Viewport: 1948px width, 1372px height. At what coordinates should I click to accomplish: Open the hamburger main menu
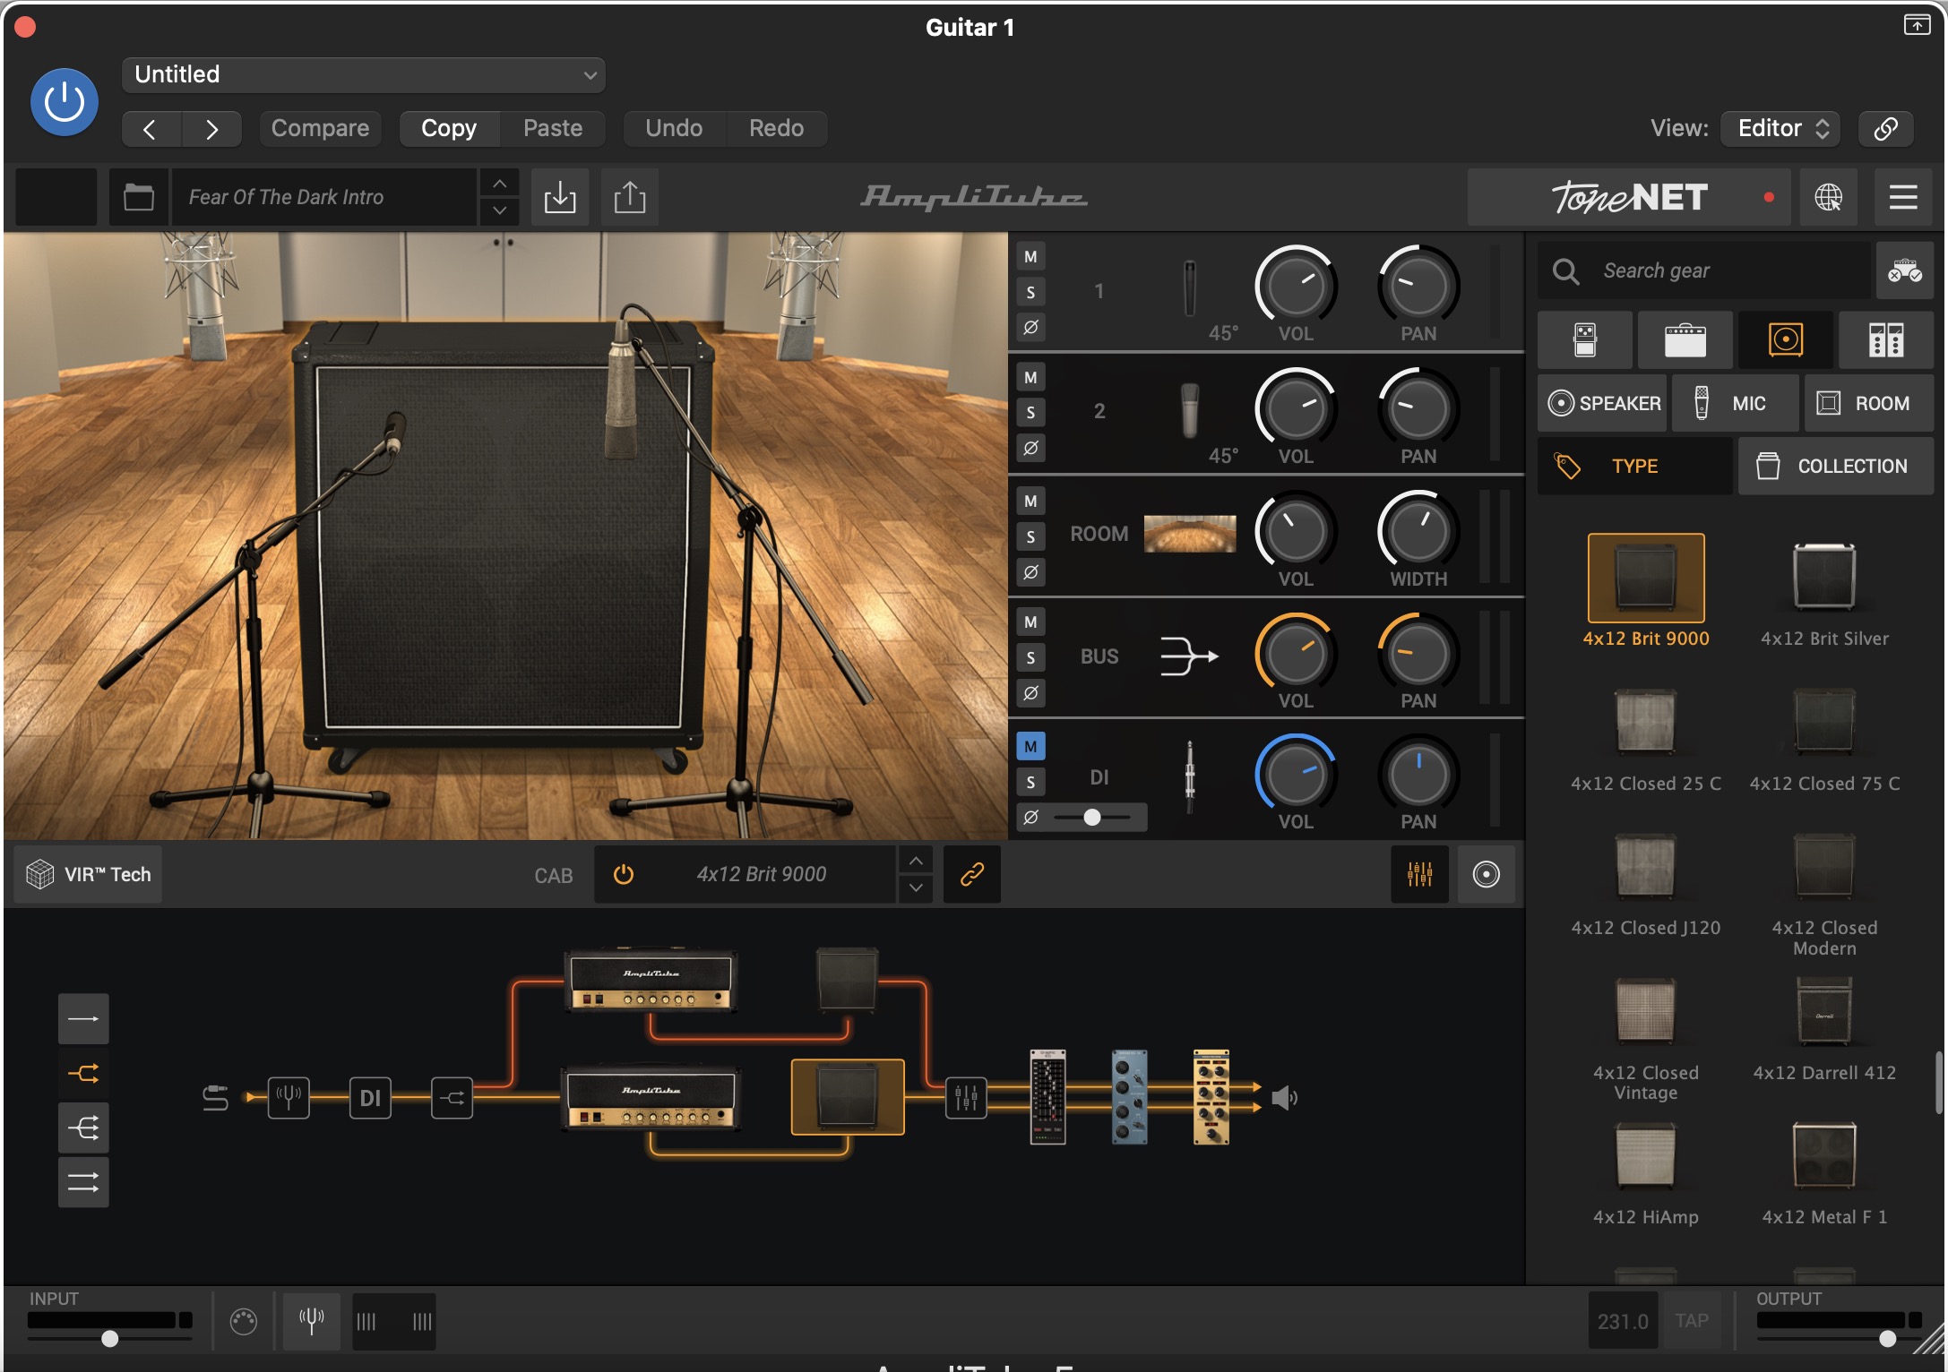(x=1903, y=197)
